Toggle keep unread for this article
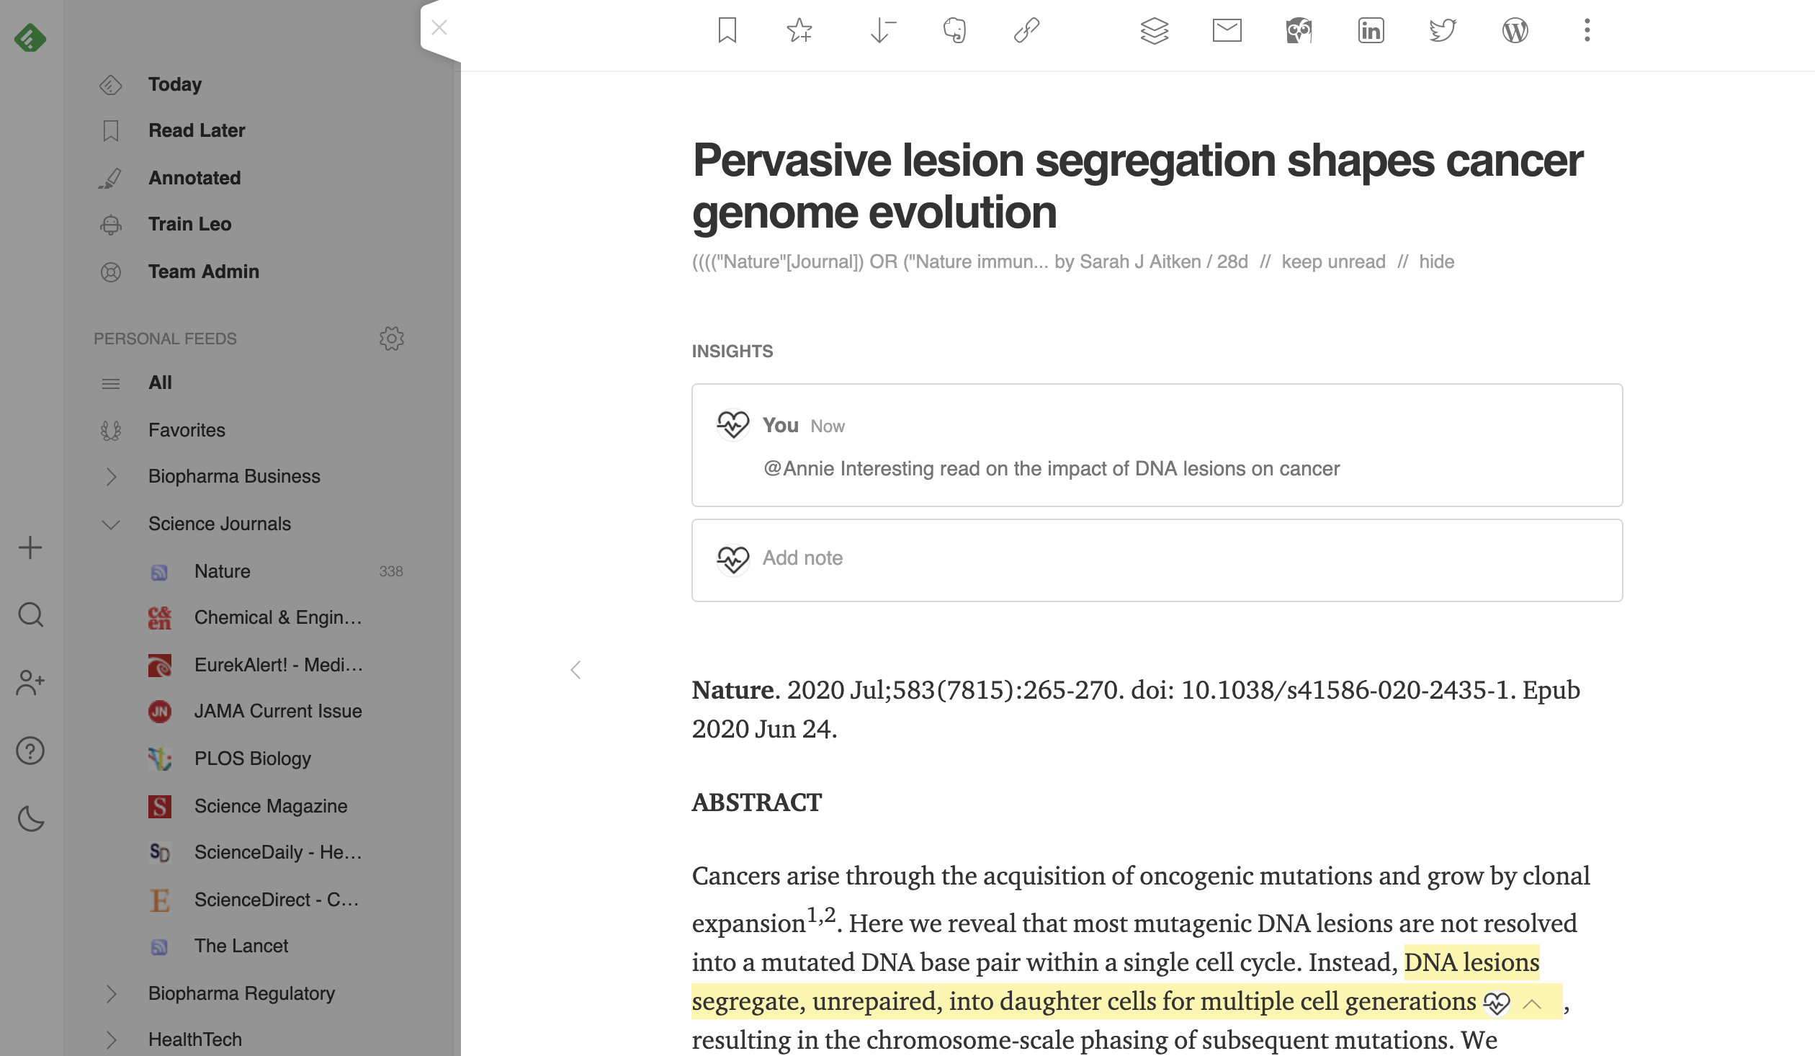The height and width of the screenshot is (1056, 1815). click(1333, 261)
